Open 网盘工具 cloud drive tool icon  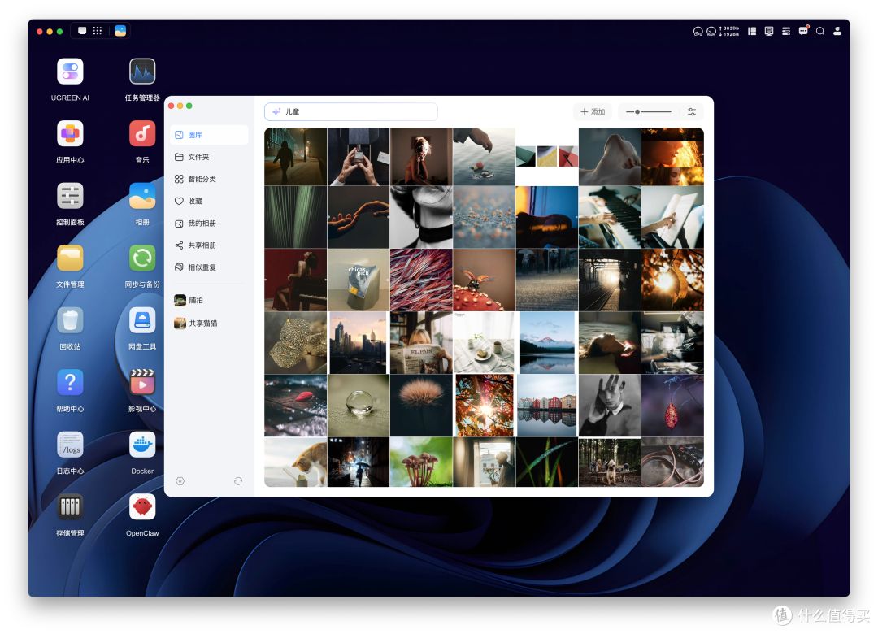(142, 321)
